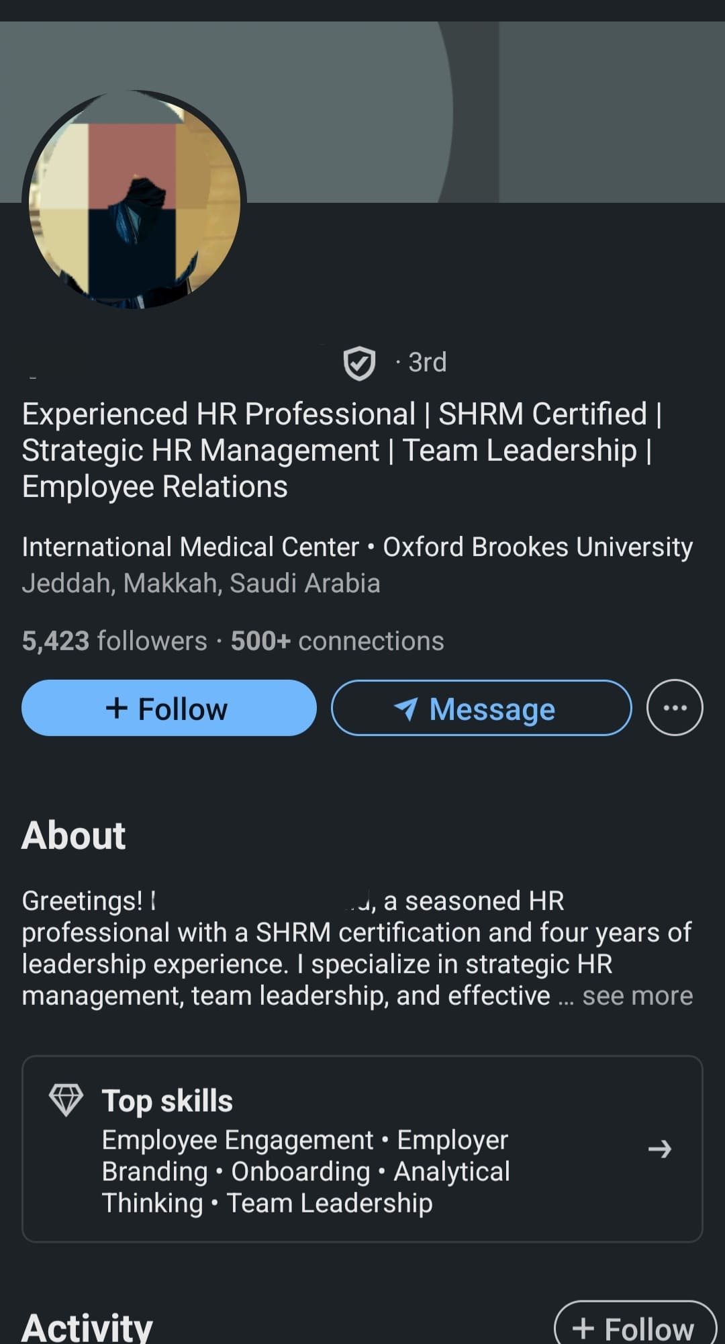Viewport: 725px width, 1344px height.
Task: Tap the verified shield badge icon
Action: 359,363
